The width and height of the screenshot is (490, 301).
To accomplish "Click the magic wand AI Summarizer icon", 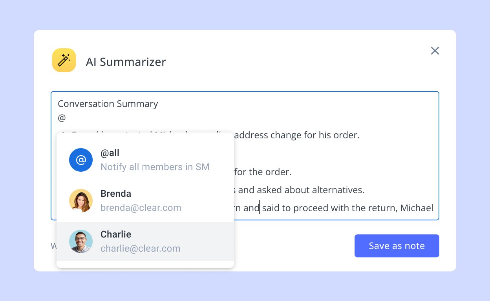I will (x=64, y=60).
